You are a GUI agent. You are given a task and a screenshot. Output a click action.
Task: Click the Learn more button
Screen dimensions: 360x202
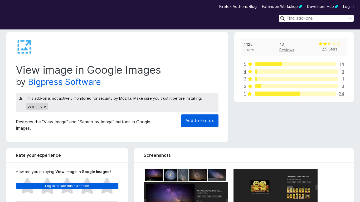click(x=37, y=107)
